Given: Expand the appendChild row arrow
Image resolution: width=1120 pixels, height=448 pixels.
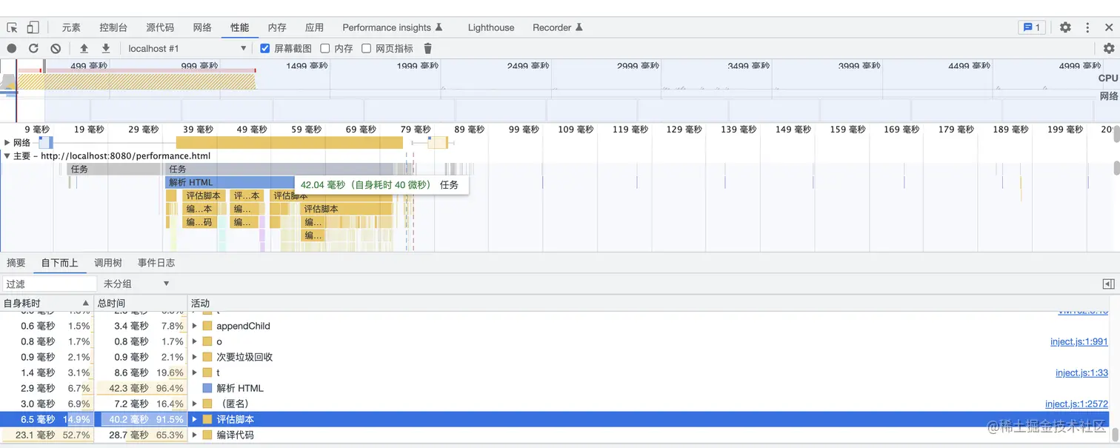Looking at the screenshot, I should pyautogui.click(x=195, y=326).
